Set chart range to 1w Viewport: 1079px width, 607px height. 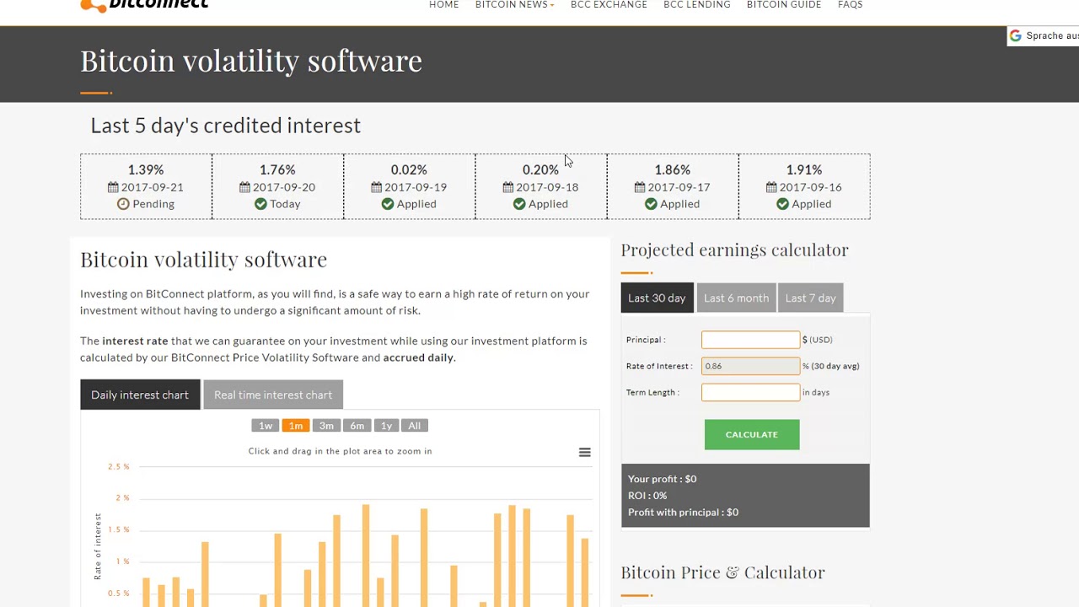click(265, 426)
